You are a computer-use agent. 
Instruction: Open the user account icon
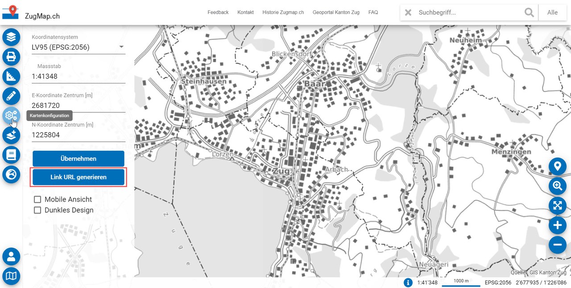click(11, 257)
